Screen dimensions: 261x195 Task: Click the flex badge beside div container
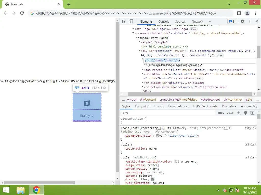[x=219, y=55]
